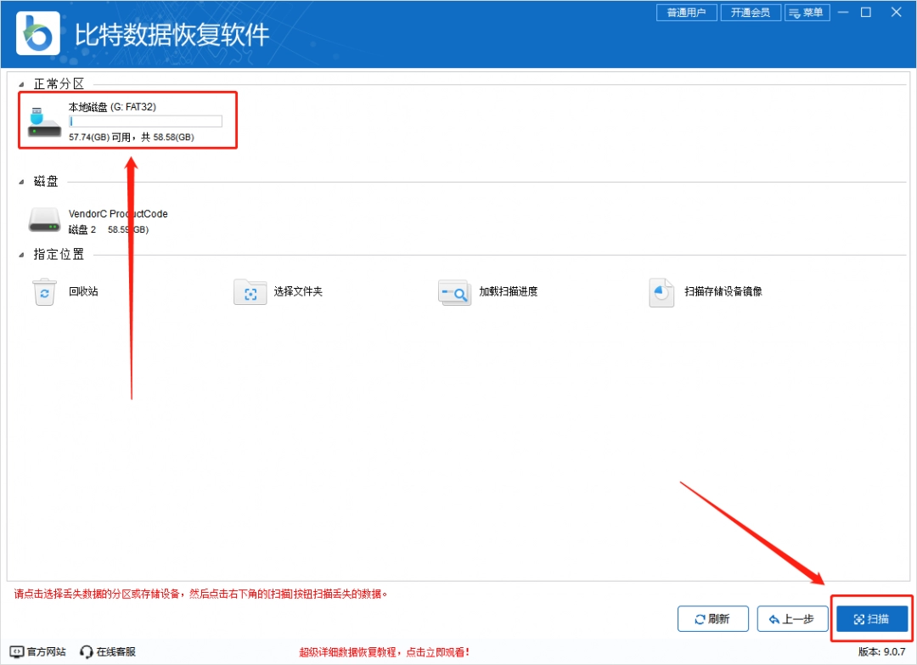Open the 回收站 recovery option

pos(43,291)
